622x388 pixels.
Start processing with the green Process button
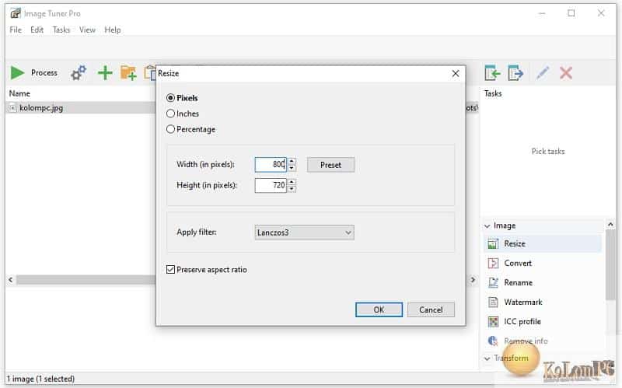point(33,73)
